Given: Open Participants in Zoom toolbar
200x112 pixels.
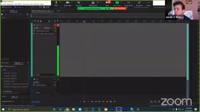Looking at the screenshot, I should (x=93, y=4).
